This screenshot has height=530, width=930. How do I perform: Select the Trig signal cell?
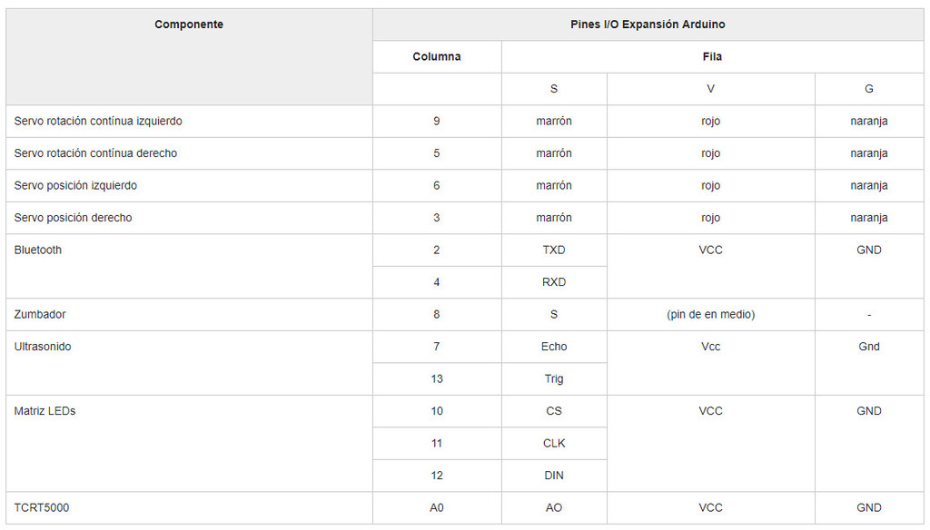pyautogui.click(x=554, y=378)
